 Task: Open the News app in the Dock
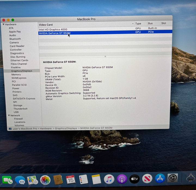(147, 179)
